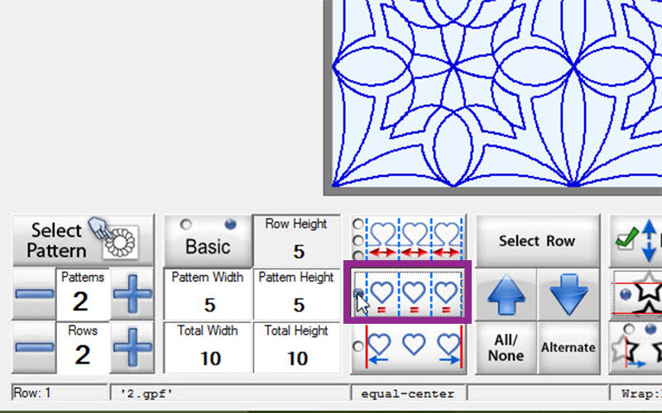The width and height of the screenshot is (662, 413).
Task: Click the blue vertical double-arrow icon
Action: pos(649,240)
